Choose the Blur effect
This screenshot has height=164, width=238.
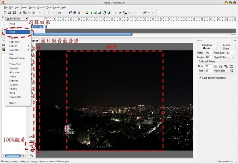point(18,54)
